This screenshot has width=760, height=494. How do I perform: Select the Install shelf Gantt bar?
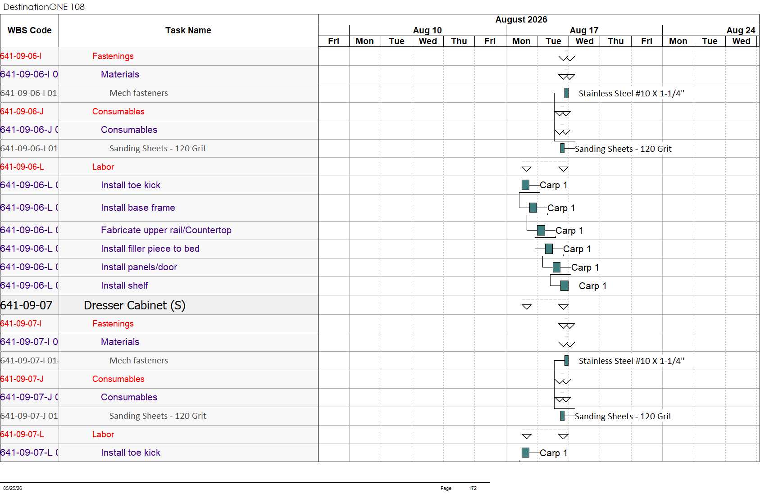(x=564, y=286)
